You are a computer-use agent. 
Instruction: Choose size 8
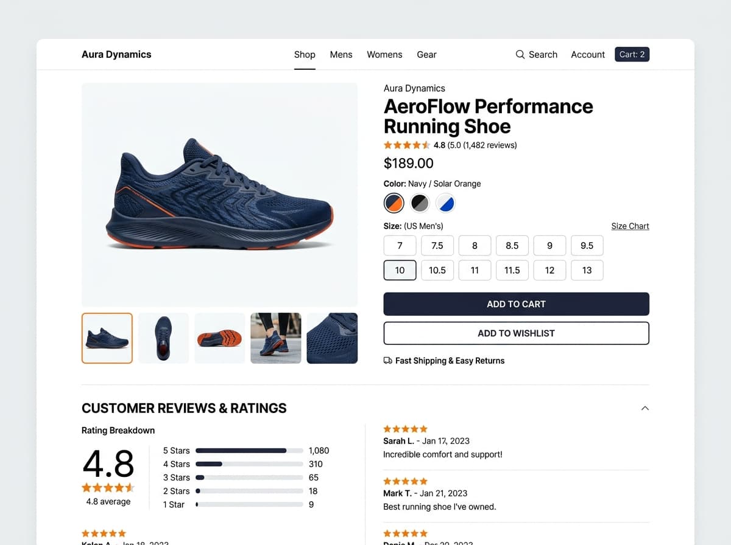pos(475,246)
